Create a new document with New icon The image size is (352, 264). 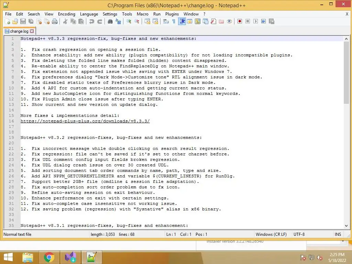pyautogui.click(x=8, y=21)
